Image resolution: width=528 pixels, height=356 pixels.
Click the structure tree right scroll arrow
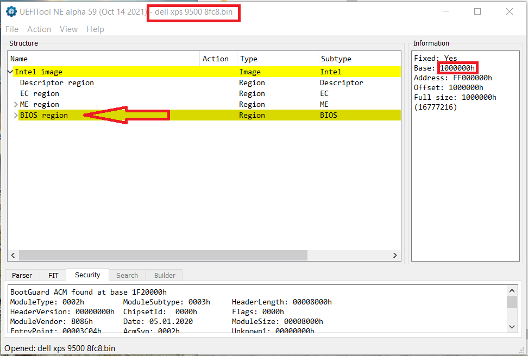point(395,256)
